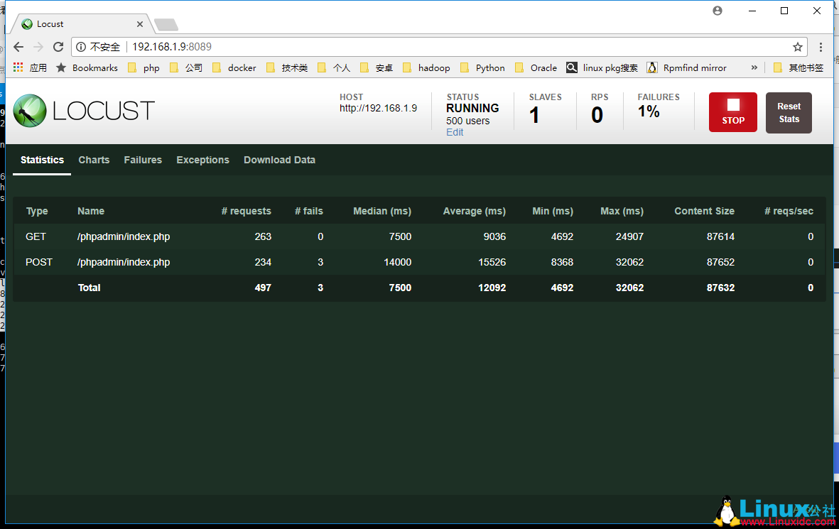This screenshot has height=529, width=839.
Task: Open the docker bookmarks folder
Action: tap(234, 67)
